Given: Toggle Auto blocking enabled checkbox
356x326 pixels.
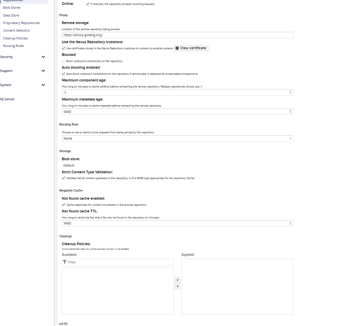Looking at the screenshot, I should [63, 74].
